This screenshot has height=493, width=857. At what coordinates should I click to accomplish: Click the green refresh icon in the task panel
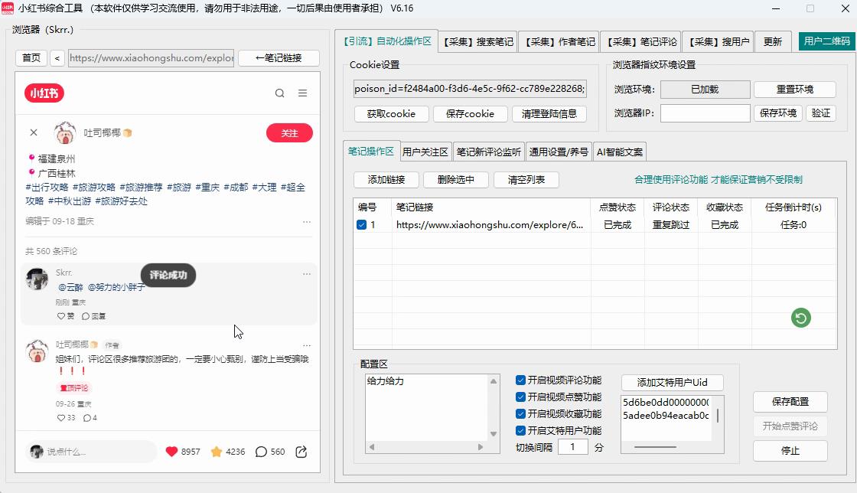coord(800,317)
